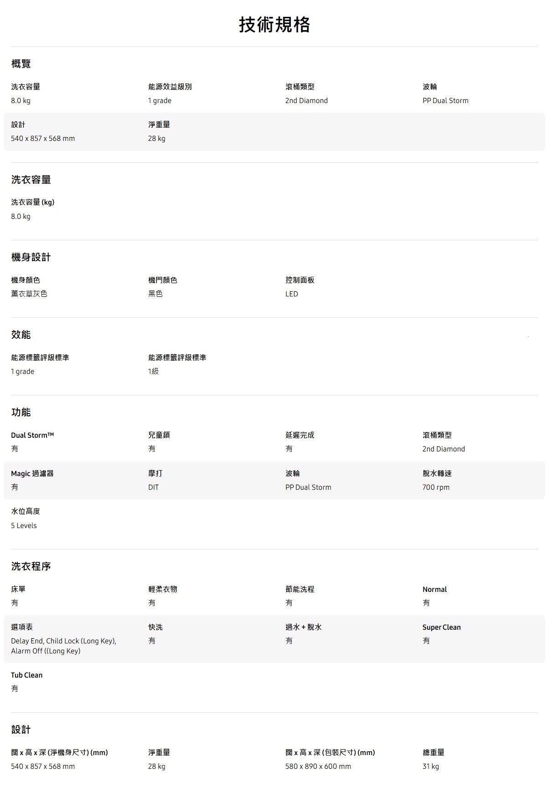This screenshot has height=798, width=547.
Task: Click the 總重量 label
Action: [x=433, y=752]
